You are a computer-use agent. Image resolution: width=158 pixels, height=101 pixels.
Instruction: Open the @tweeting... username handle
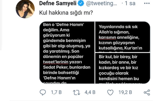coord(102,4)
